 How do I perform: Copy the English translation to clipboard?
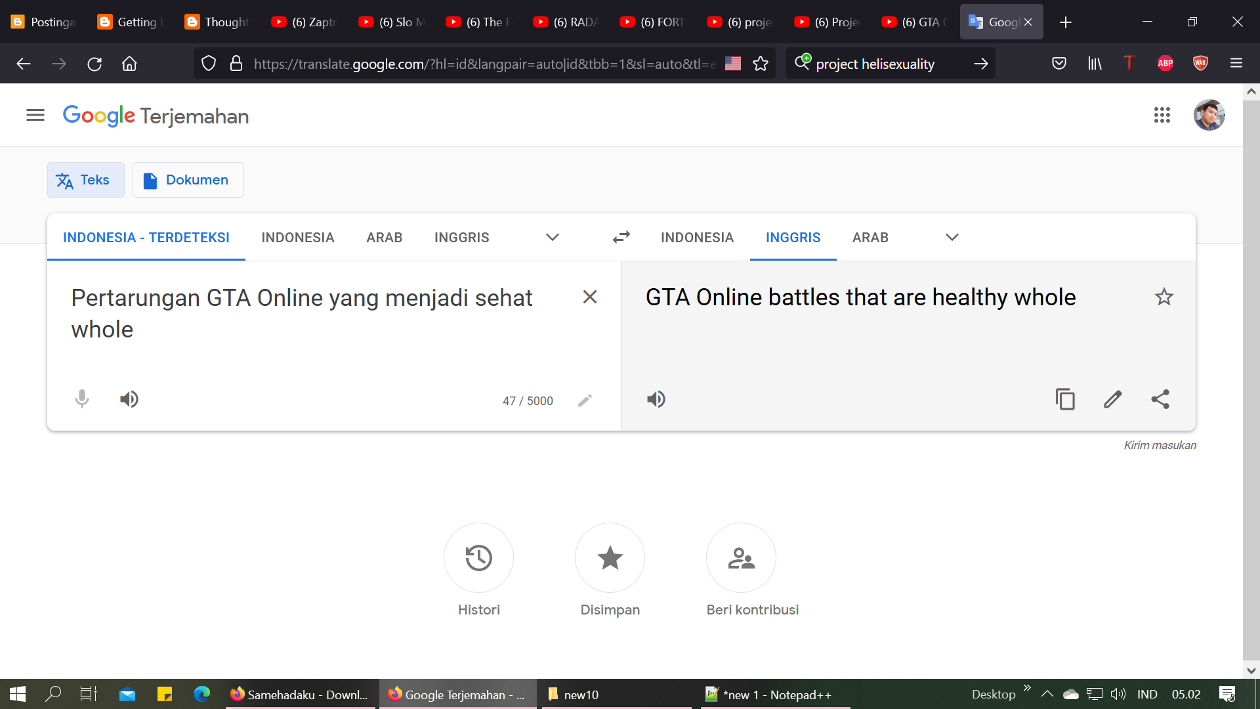(1064, 399)
